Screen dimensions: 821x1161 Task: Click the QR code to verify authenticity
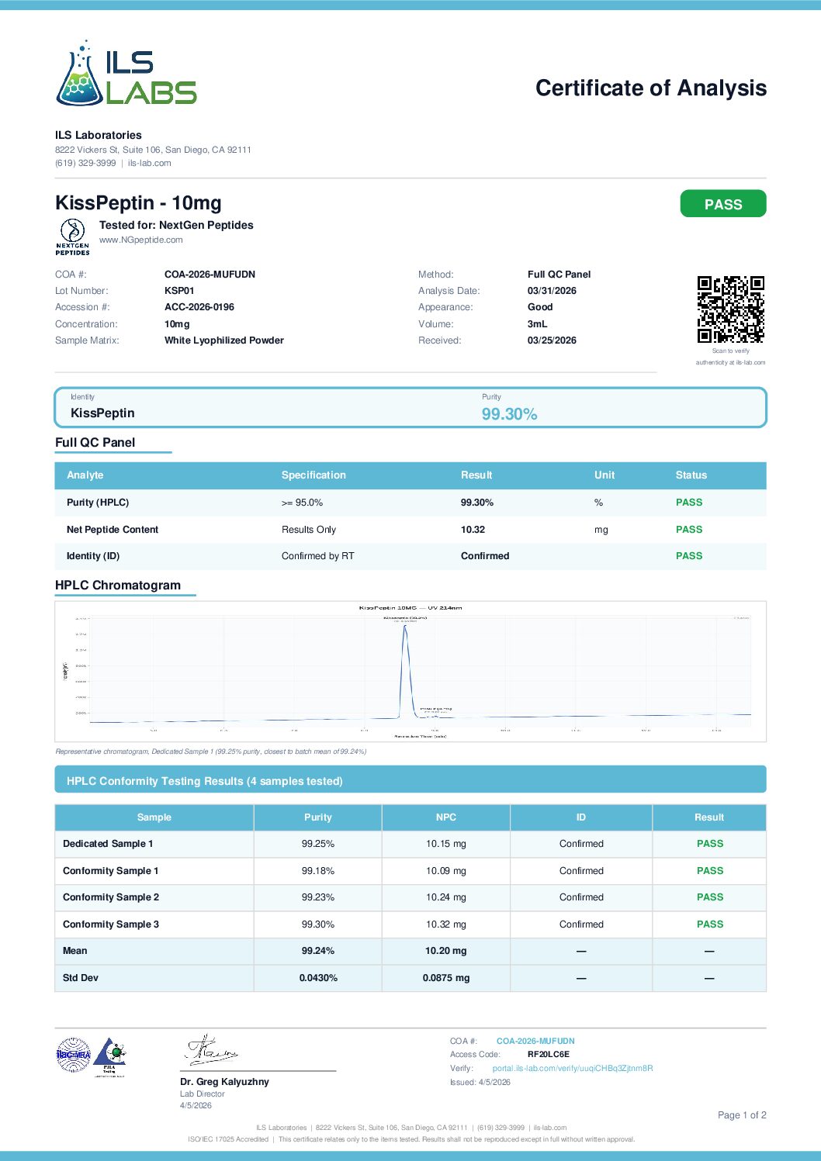point(730,309)
